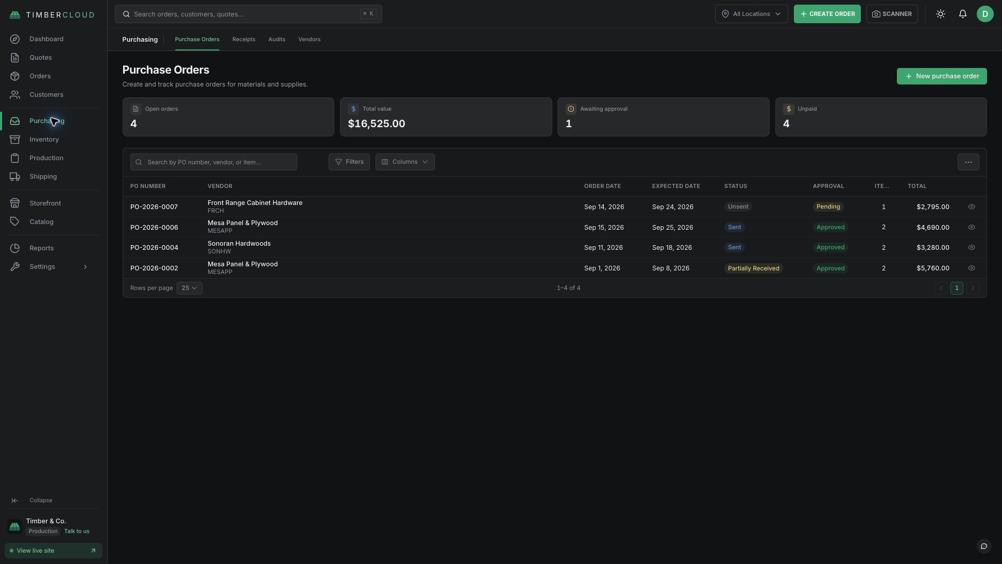
Task: View PO-2026-0004 with eye icon
Action: pos(972,248)
